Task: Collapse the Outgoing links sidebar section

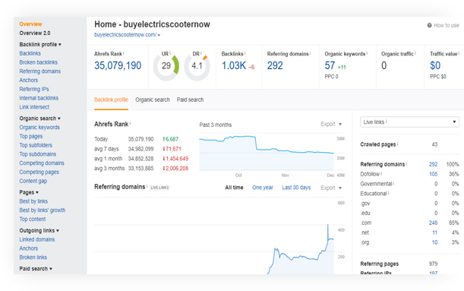Action: (x=39, y=230)
